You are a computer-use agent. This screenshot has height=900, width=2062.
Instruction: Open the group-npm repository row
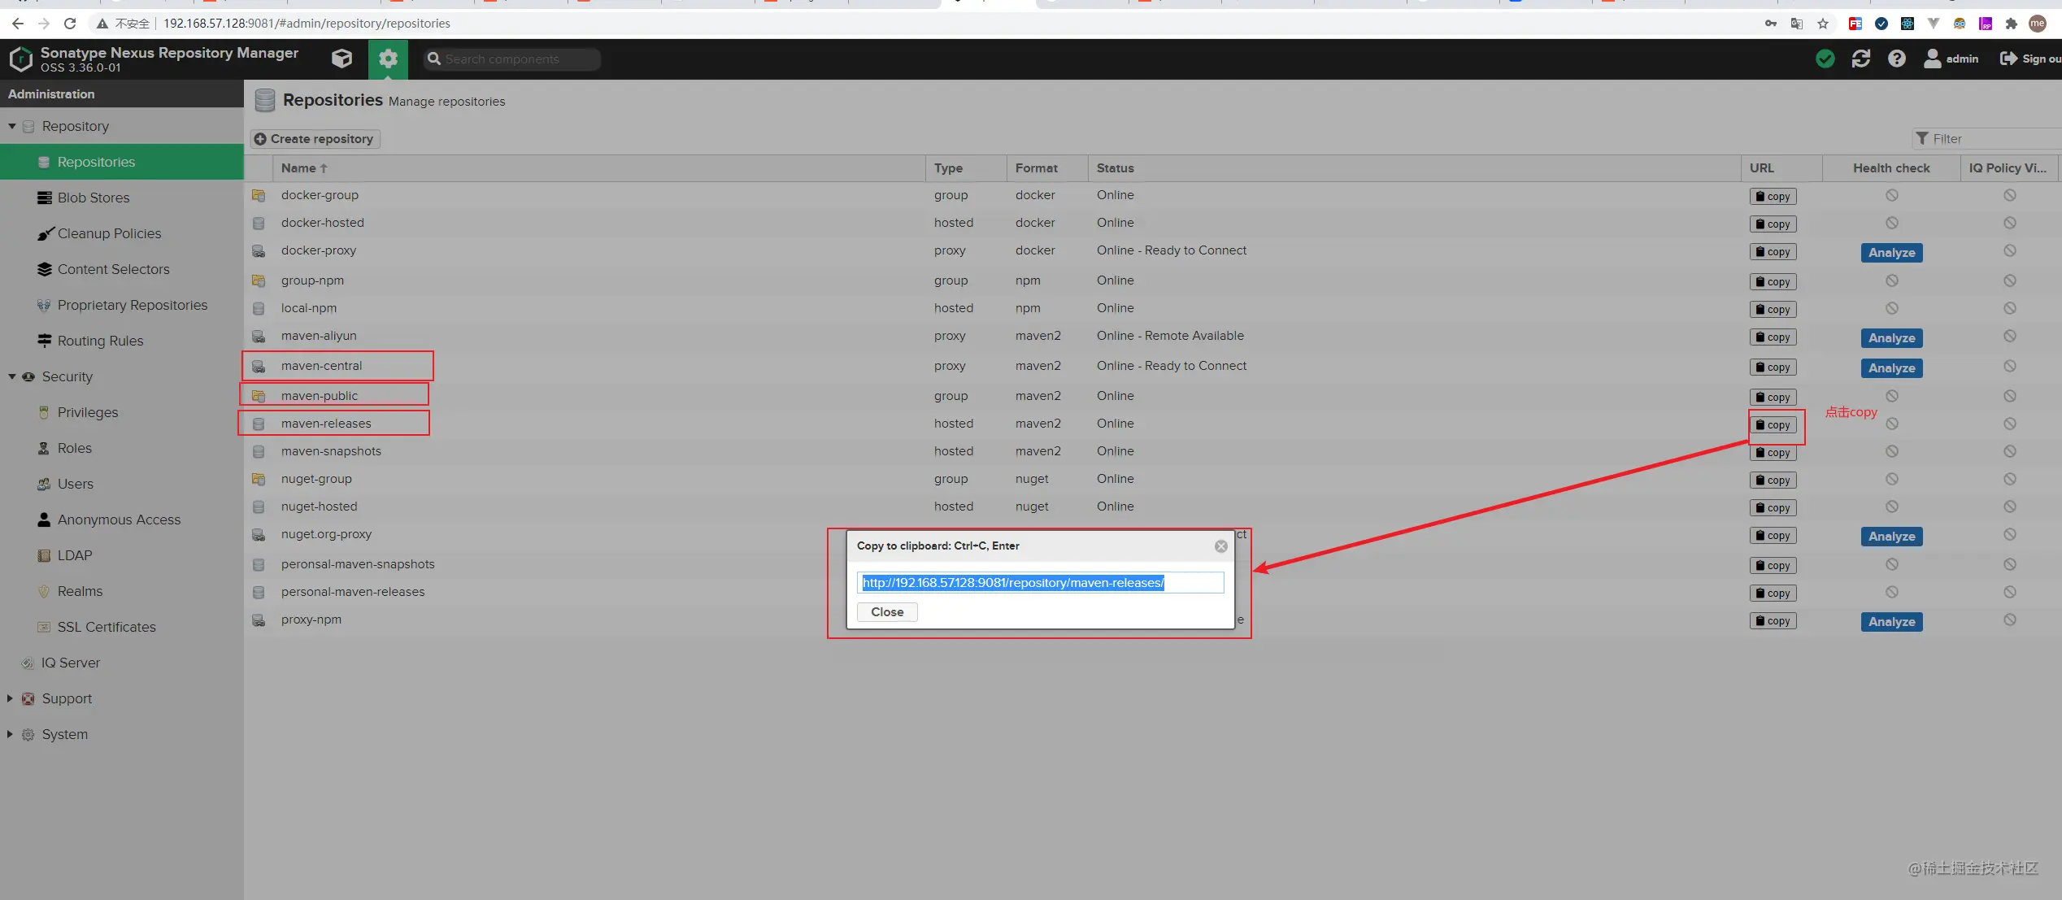pos(1153,280)
